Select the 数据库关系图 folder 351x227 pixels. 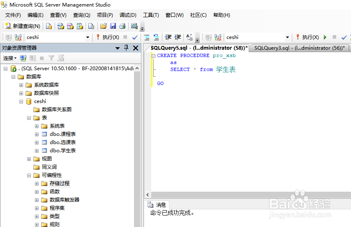pos(56,110)
